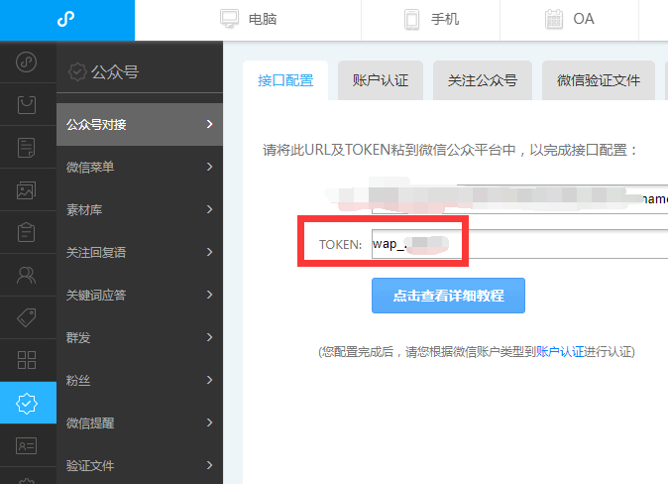The image size is (668, 484).
Task: Open the shopping bag sidebar icon
Action: (27, 105)
